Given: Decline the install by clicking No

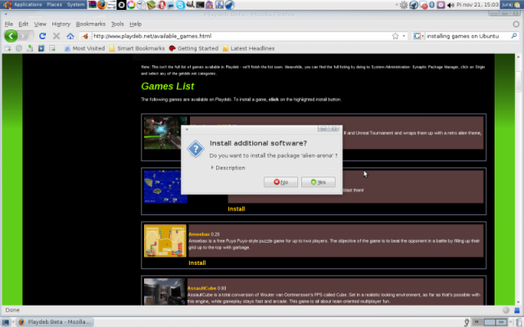Looking at the screenshot, I should [x=281, y=181].
